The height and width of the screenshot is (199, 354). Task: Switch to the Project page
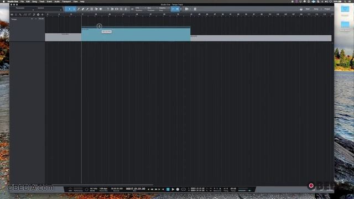pos(327,9)
